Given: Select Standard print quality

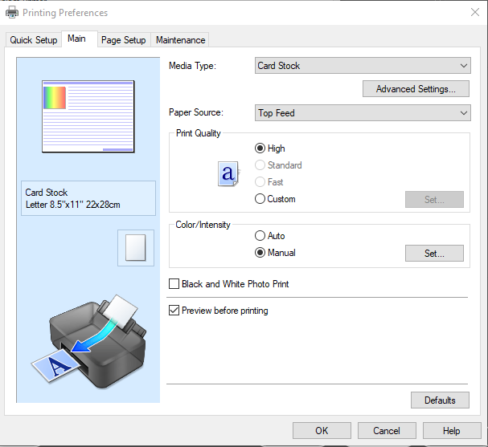Looking at the screenshot, I should click(x=278, y=165).
